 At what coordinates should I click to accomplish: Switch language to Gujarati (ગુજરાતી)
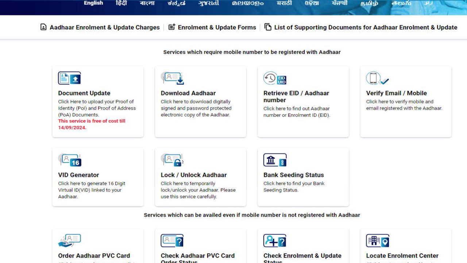point(209,3)
